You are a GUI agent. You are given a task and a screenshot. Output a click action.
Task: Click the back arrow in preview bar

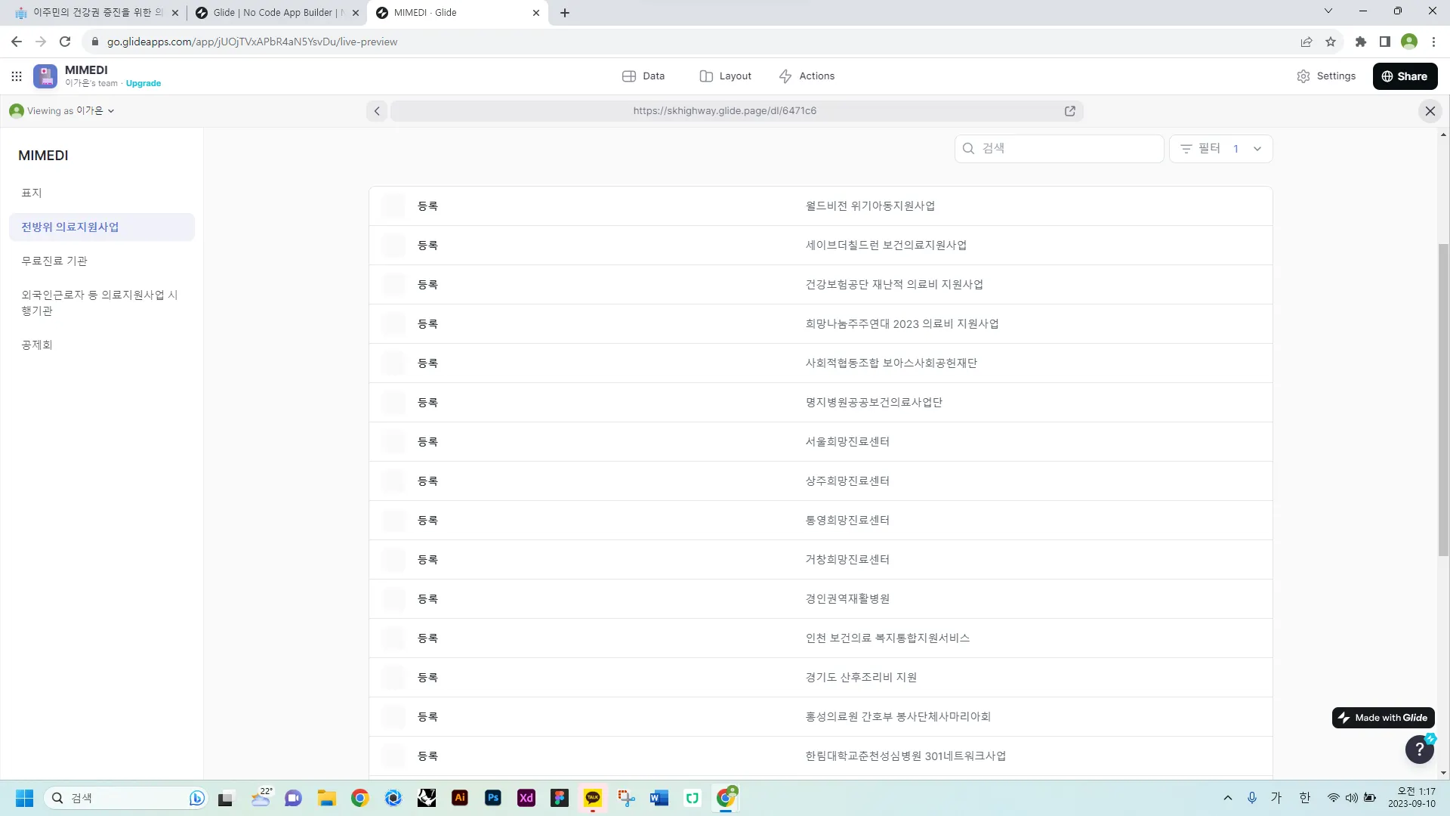pos(377,111)
